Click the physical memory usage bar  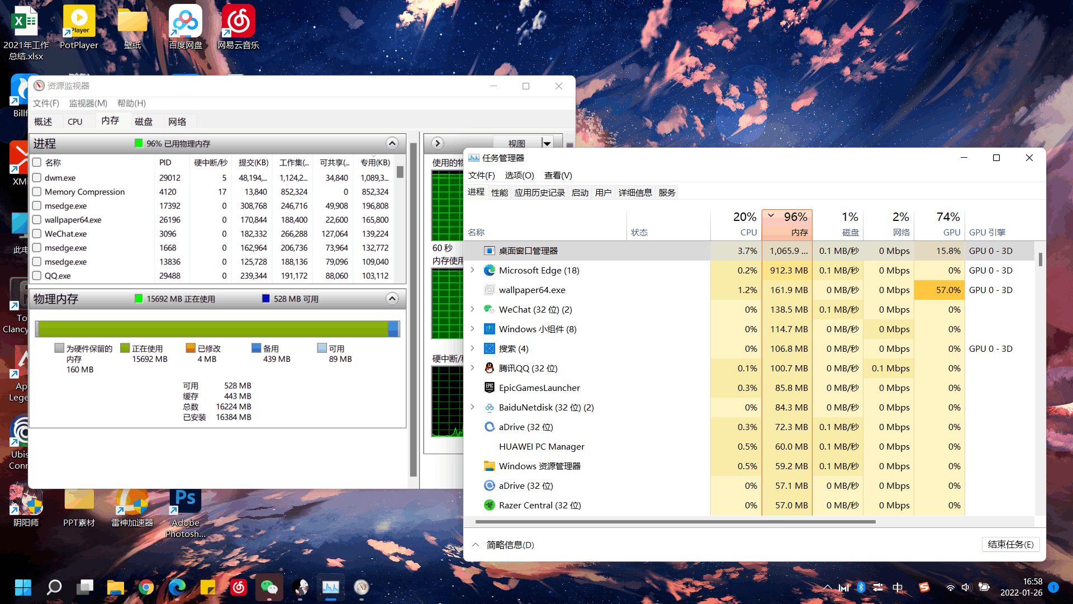[217, 329]
